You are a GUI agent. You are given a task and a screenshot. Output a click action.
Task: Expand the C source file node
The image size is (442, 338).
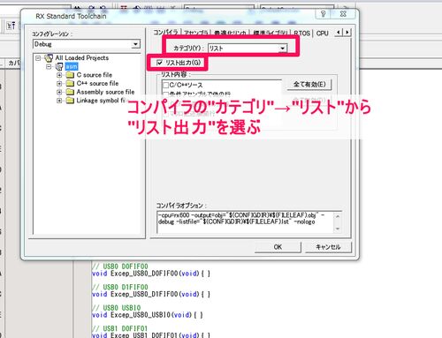pos(59,75)
